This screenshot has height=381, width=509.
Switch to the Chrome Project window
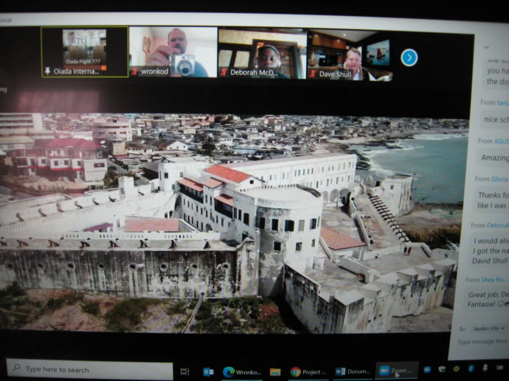coord(308,371)
